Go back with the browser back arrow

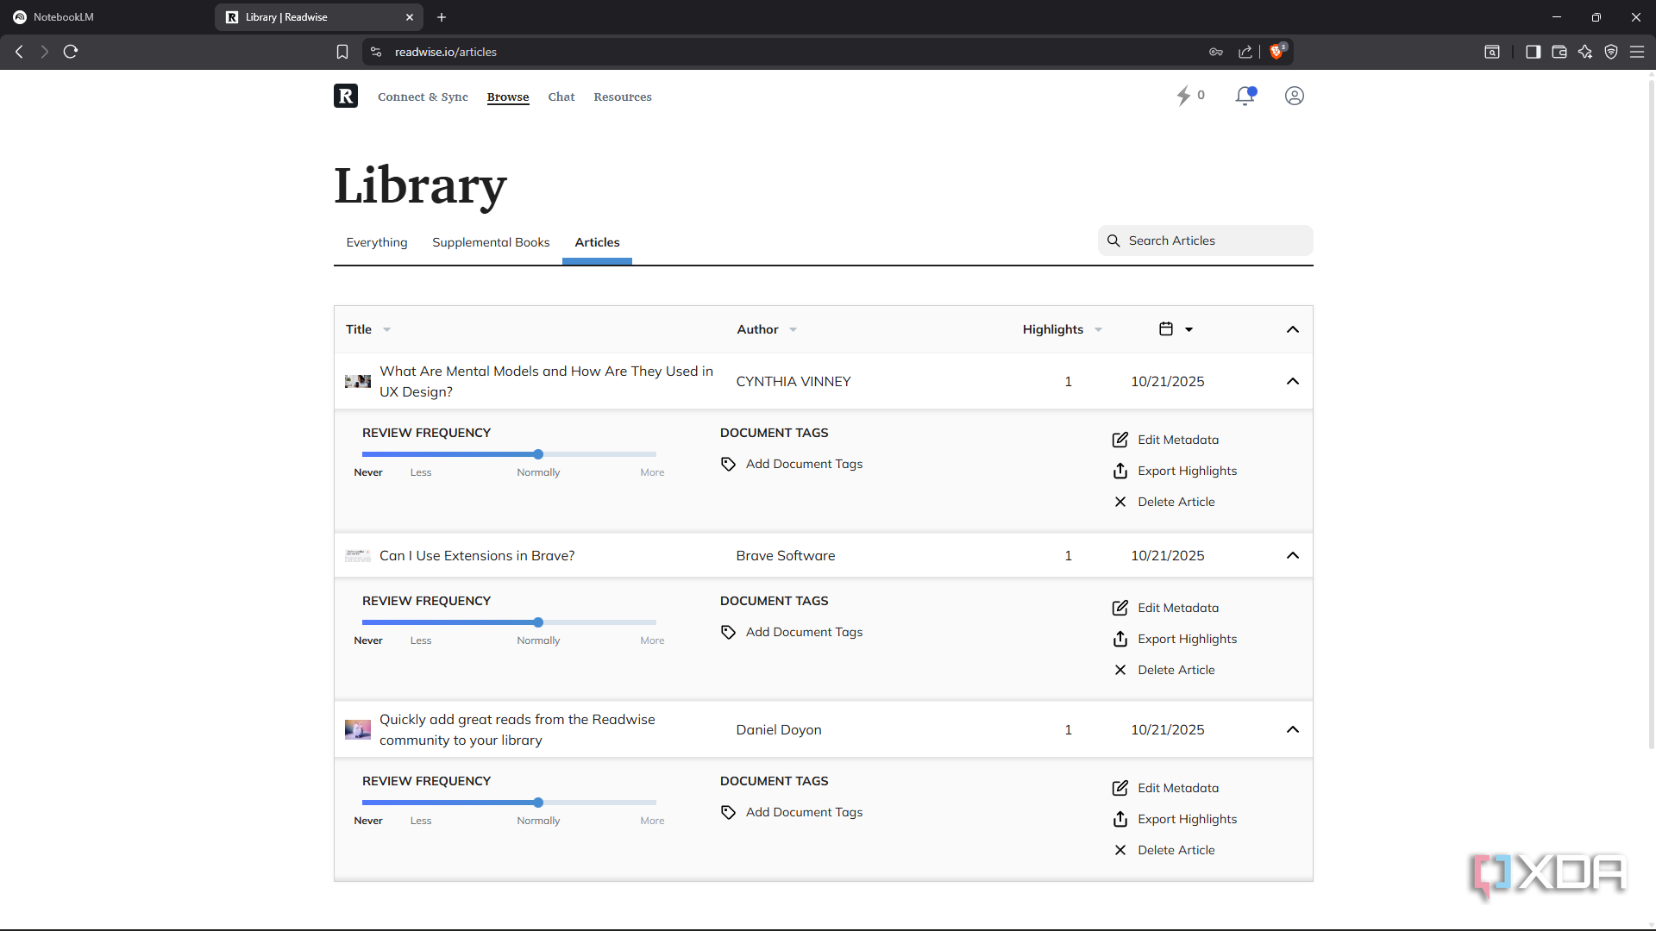point(19,52)
